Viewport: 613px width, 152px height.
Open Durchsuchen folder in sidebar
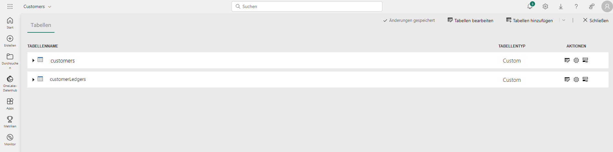coord(10,61)
